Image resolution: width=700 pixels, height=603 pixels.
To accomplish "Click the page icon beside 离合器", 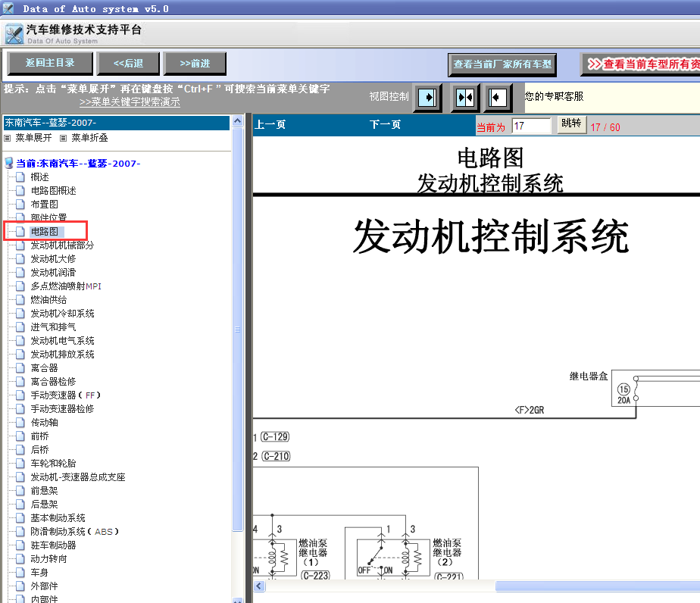I will pos(20,368).
